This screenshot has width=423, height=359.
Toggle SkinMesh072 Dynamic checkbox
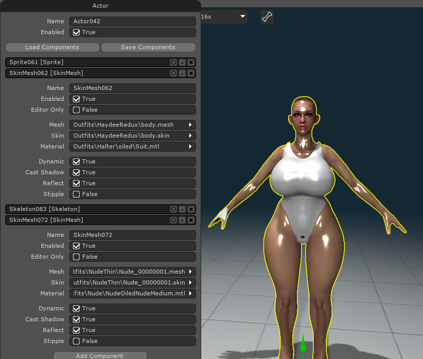pyautogui.click(x=77, y=308)
